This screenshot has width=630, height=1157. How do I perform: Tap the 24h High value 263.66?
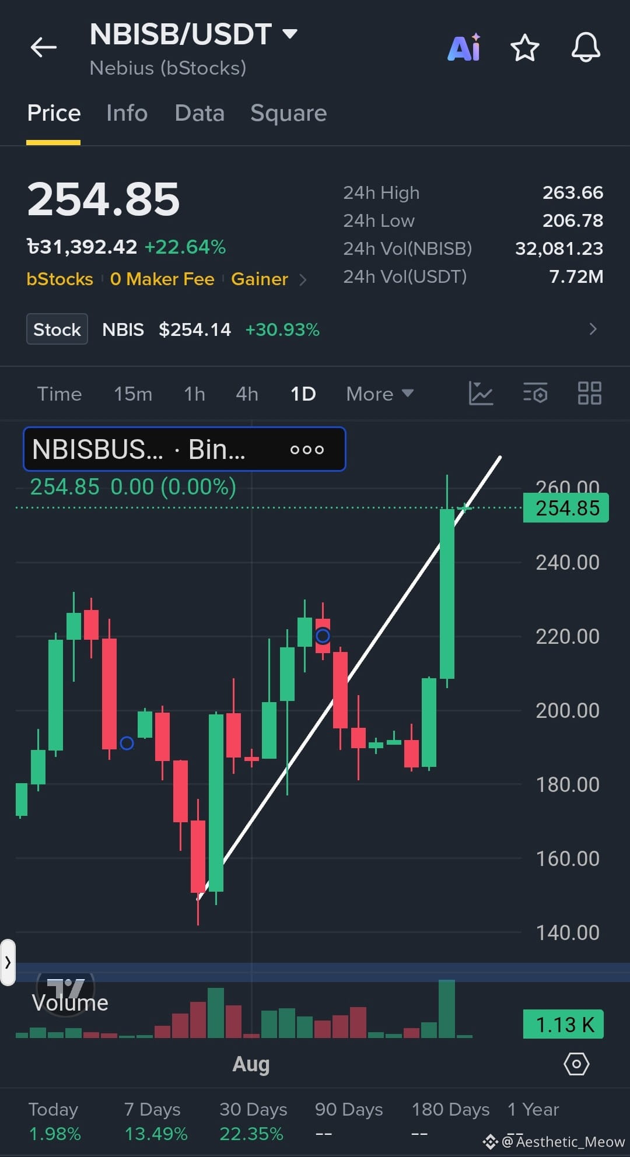tap(573, 193)
